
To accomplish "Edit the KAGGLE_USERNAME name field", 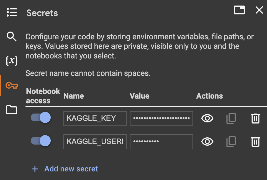I will [x=95, y=142].
